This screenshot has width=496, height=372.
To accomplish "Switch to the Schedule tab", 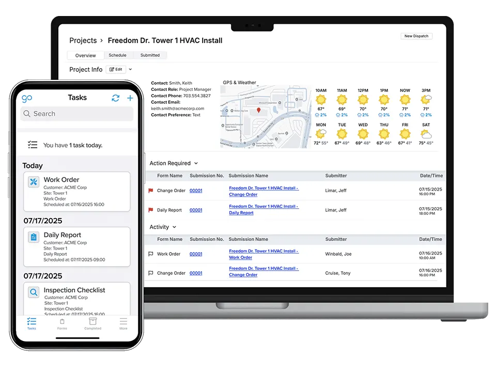I will pyautogui.click(x=117, y=55).
